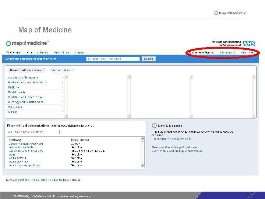
Task: Click the clock icon next to New & Updated
Action: (154, 125)
